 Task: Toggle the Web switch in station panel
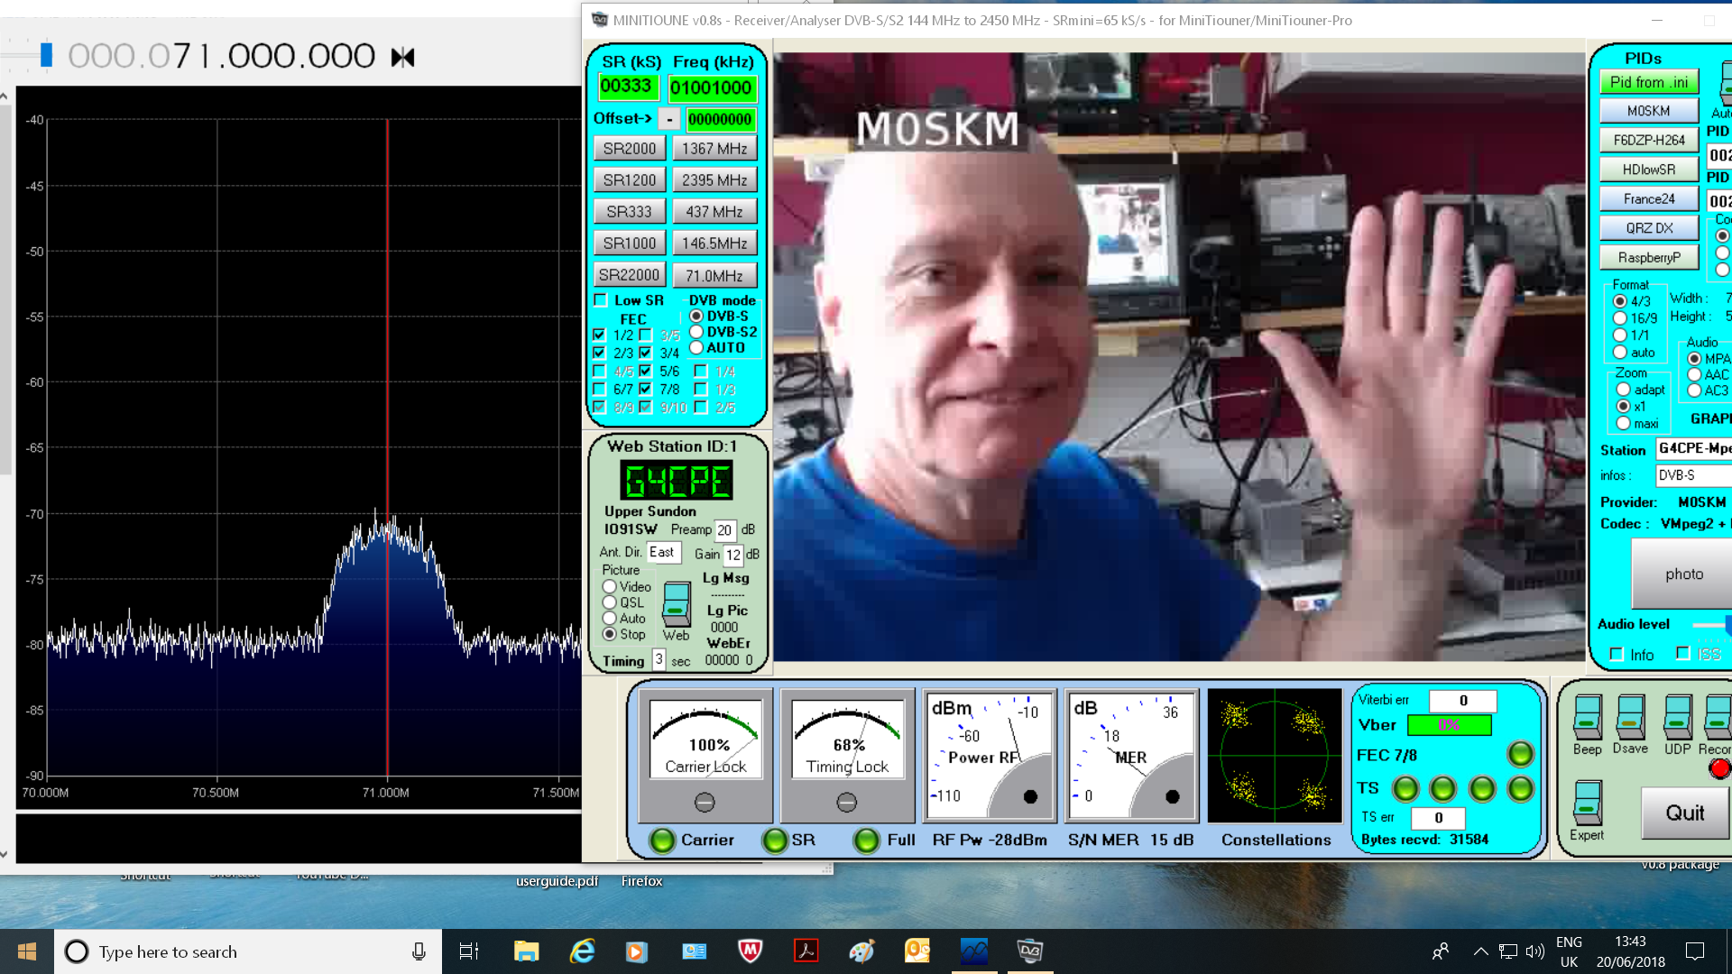click(677, 603)
